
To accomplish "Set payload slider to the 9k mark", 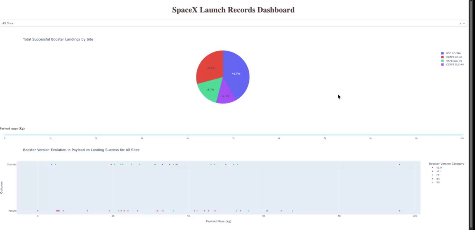I will (416, 135).
